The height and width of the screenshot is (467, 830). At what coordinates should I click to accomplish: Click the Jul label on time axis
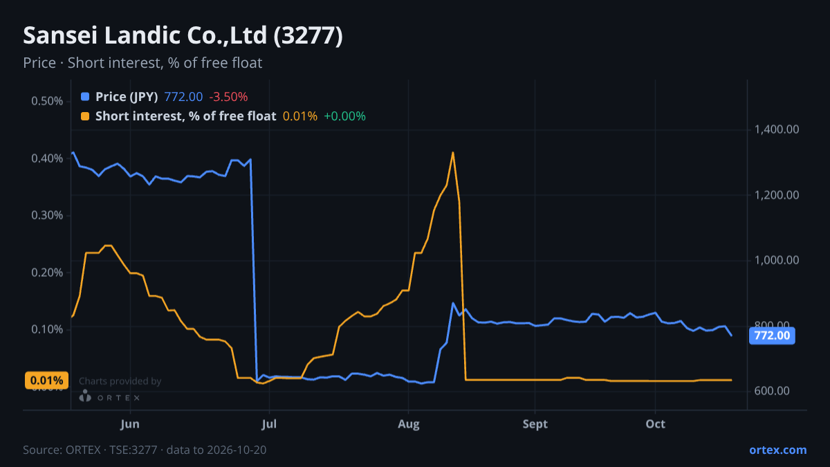coord(270,423)
